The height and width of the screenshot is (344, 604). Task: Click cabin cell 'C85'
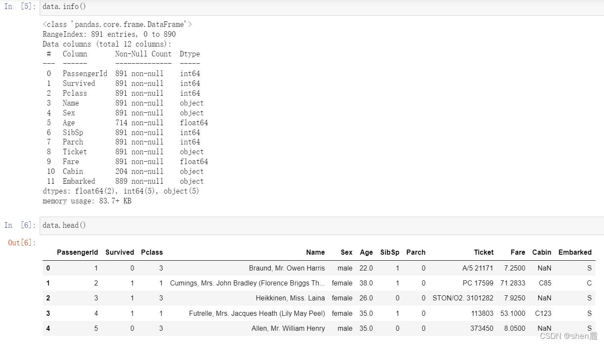coord(545,283)
